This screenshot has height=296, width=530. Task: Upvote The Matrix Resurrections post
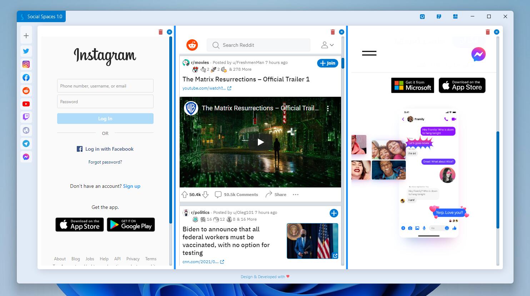point(185,195)
